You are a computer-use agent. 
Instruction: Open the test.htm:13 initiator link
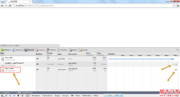(x=73, y=69)
